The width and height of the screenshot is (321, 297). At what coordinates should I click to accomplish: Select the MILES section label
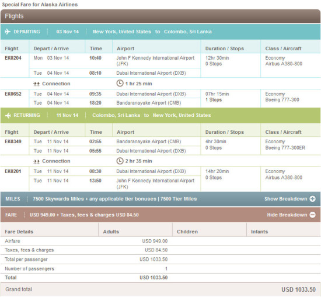pos(13,199)
